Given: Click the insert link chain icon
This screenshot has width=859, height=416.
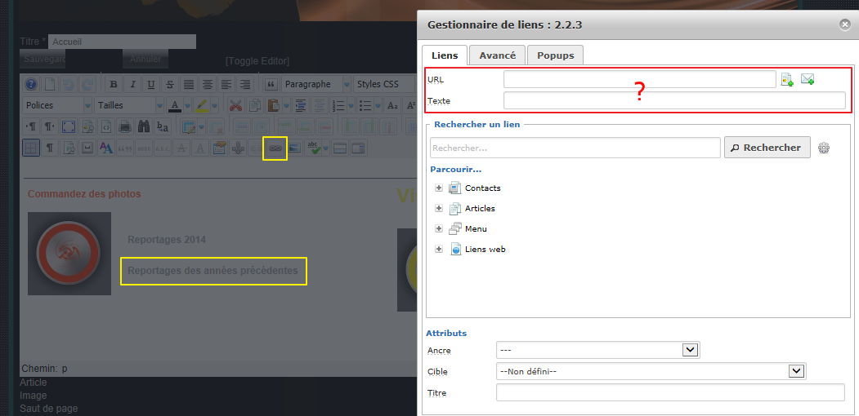Looking at the screenshot, I should (275, 148).
